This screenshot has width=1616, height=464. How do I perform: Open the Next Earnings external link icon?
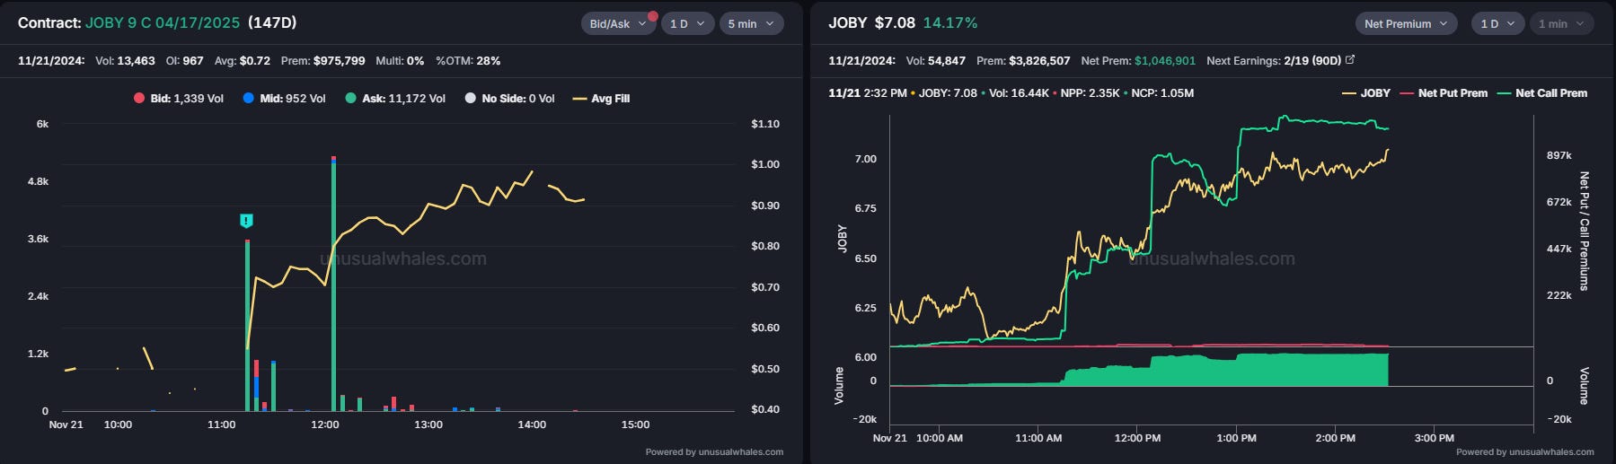point(1350,60)
